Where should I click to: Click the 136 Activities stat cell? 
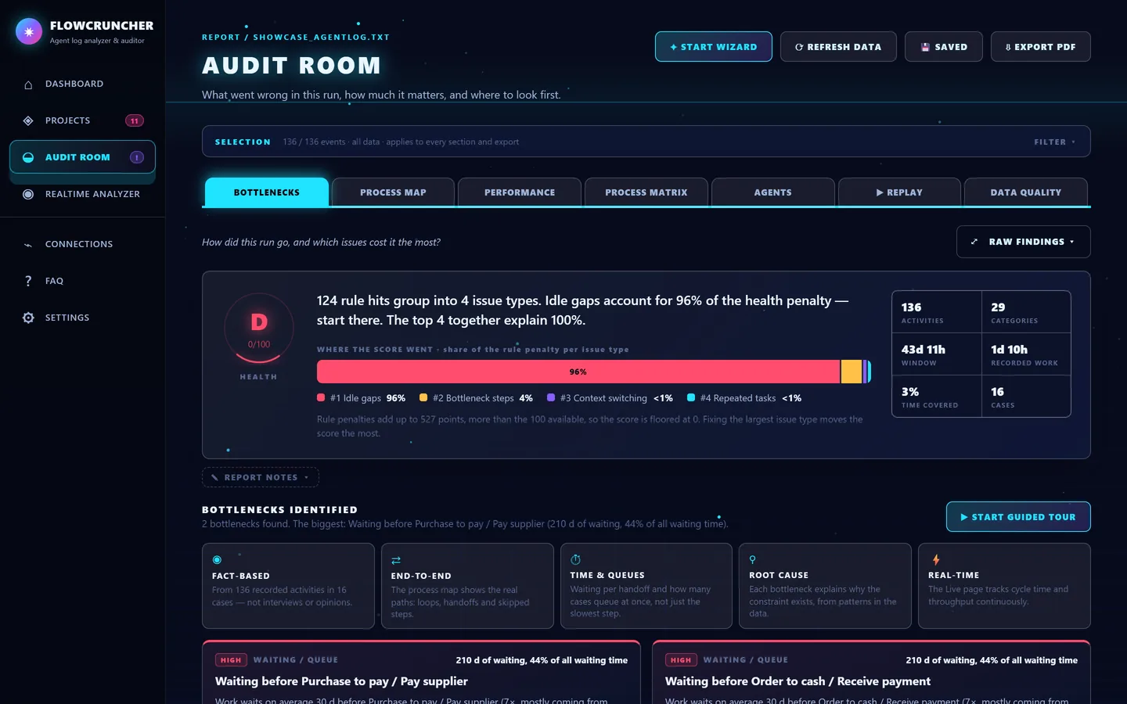(937, 312)
